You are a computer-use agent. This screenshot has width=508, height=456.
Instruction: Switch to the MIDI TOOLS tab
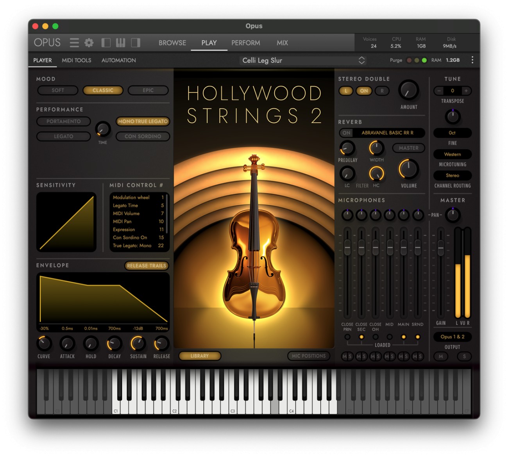point(76,60)
